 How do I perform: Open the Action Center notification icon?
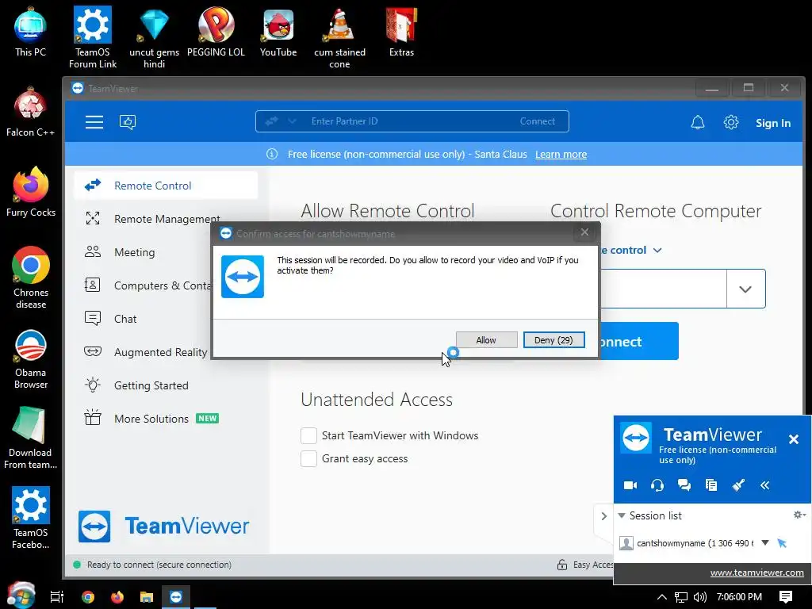[x=786, y=597]
